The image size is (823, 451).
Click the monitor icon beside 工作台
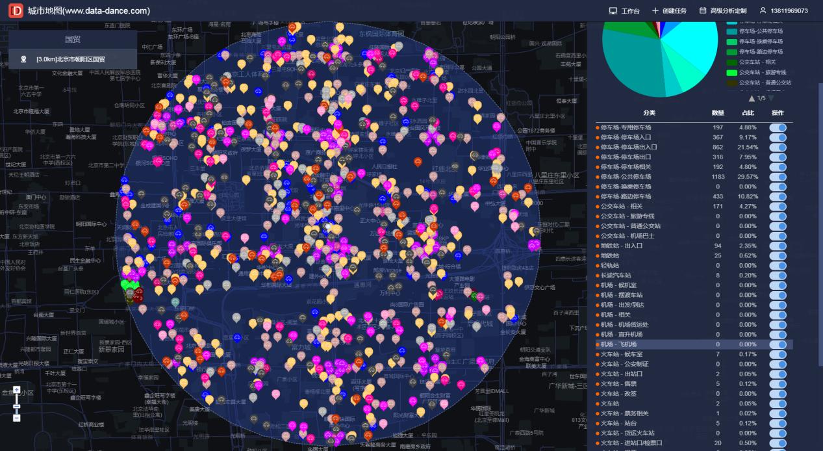pos(613,11)
